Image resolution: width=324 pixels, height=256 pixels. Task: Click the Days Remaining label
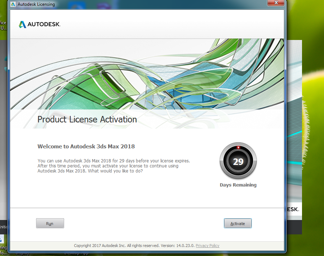coord(238,185)
